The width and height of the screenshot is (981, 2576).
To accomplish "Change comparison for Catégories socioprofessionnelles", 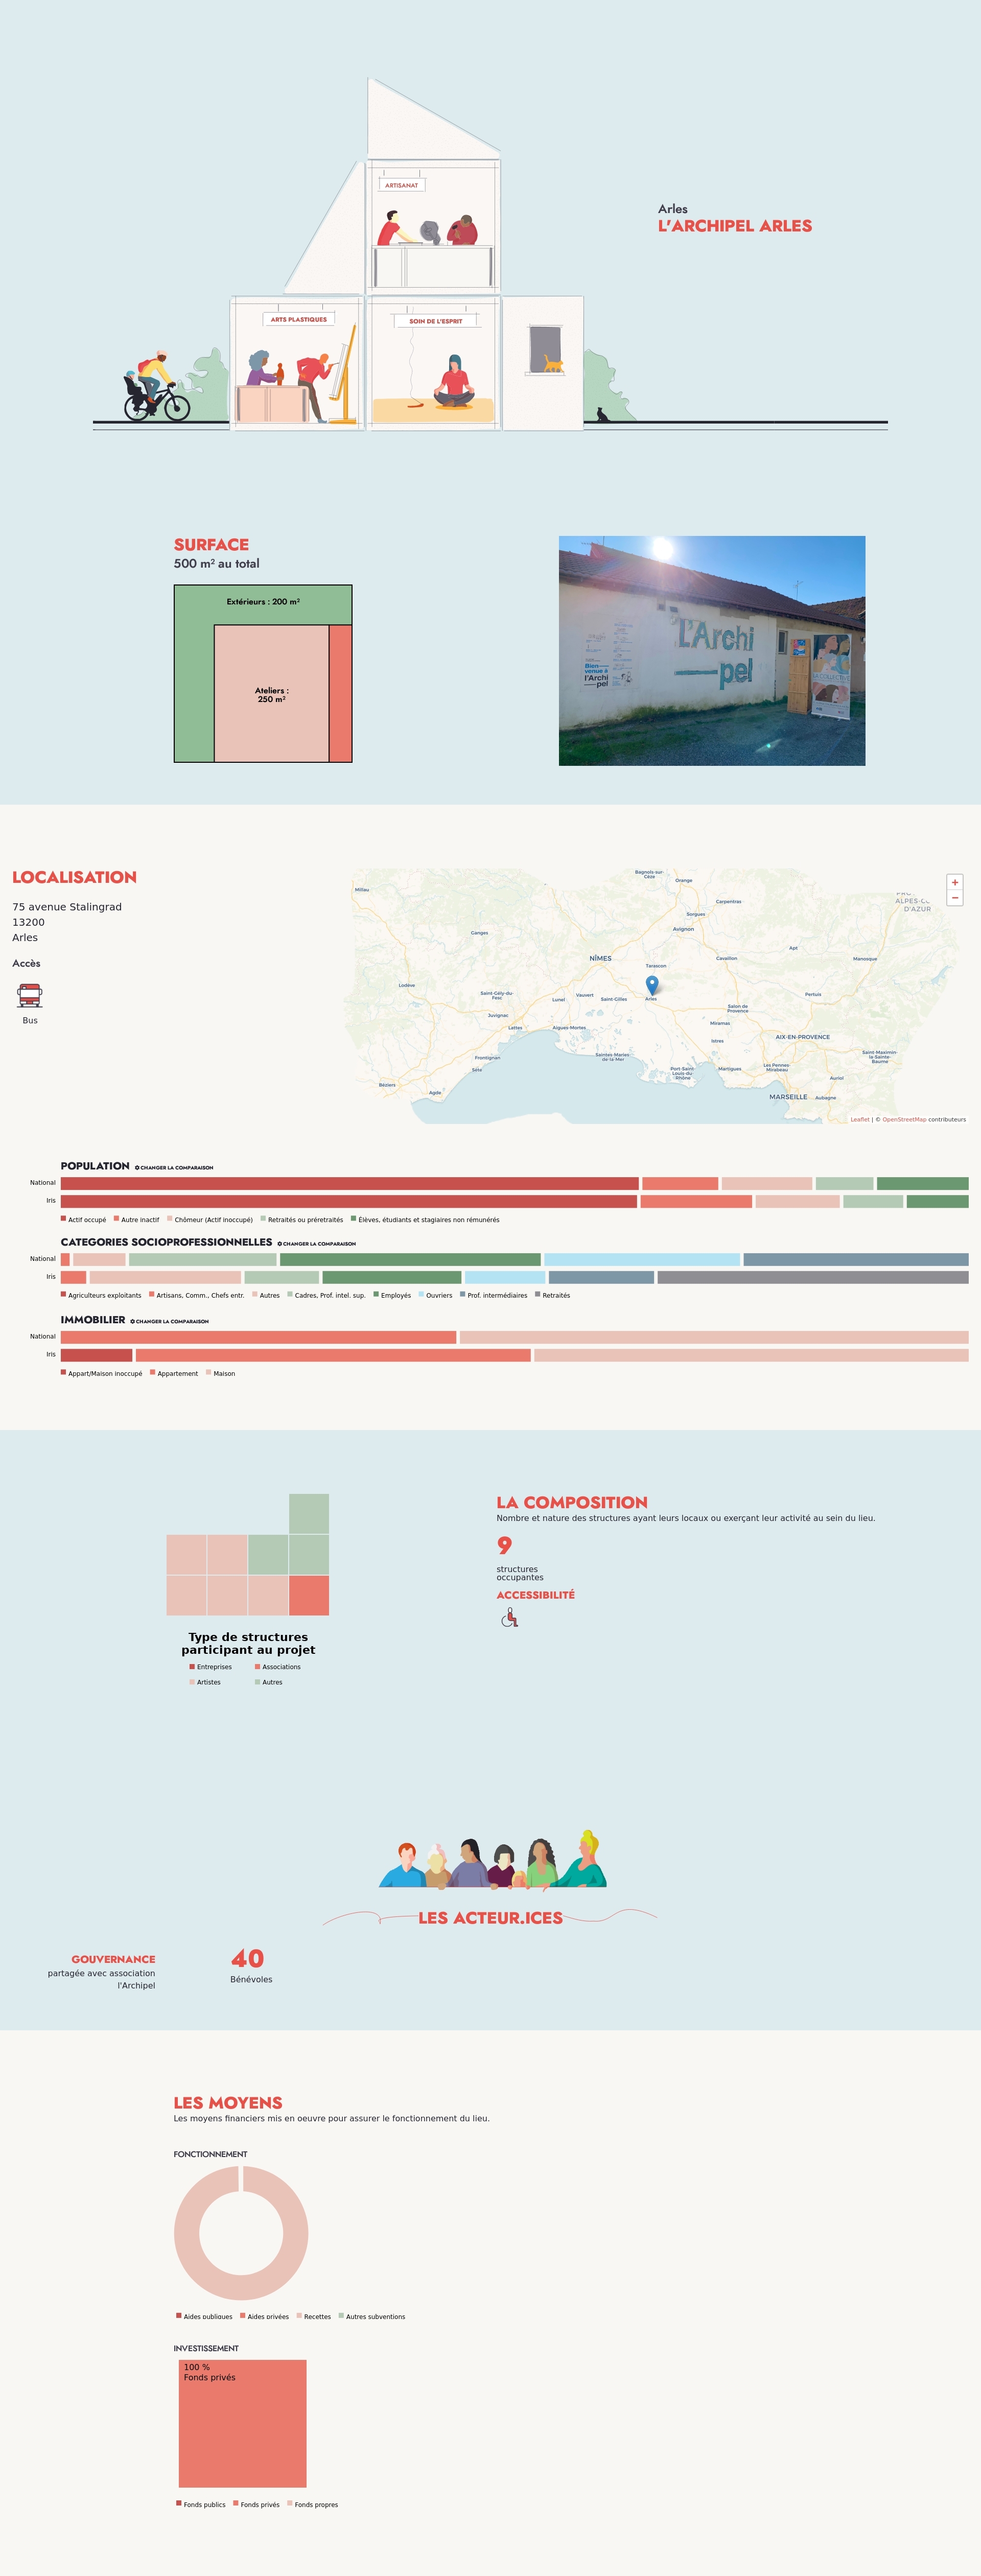I will pyautogui.click(x=318, y=1243).
